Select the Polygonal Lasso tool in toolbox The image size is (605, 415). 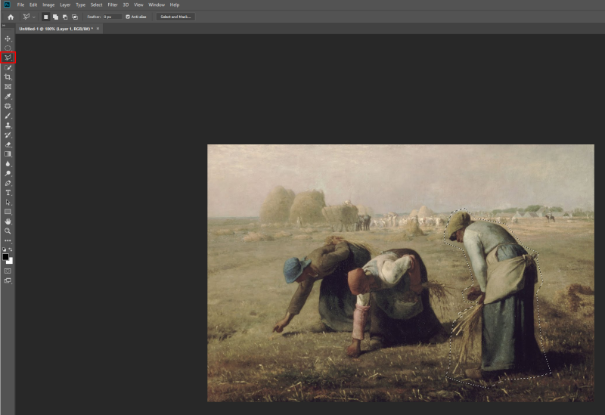click(8, 58)
